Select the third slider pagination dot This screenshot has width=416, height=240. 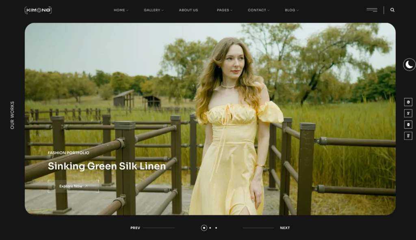[x=216, y=228]
